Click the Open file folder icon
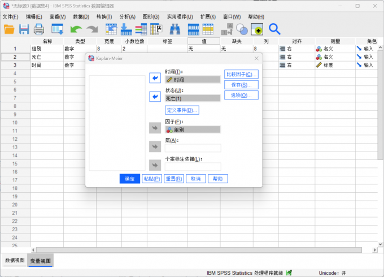The image size is (384, 277). [x=9, y=29]
